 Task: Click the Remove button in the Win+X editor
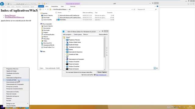[x=86, y=35]
